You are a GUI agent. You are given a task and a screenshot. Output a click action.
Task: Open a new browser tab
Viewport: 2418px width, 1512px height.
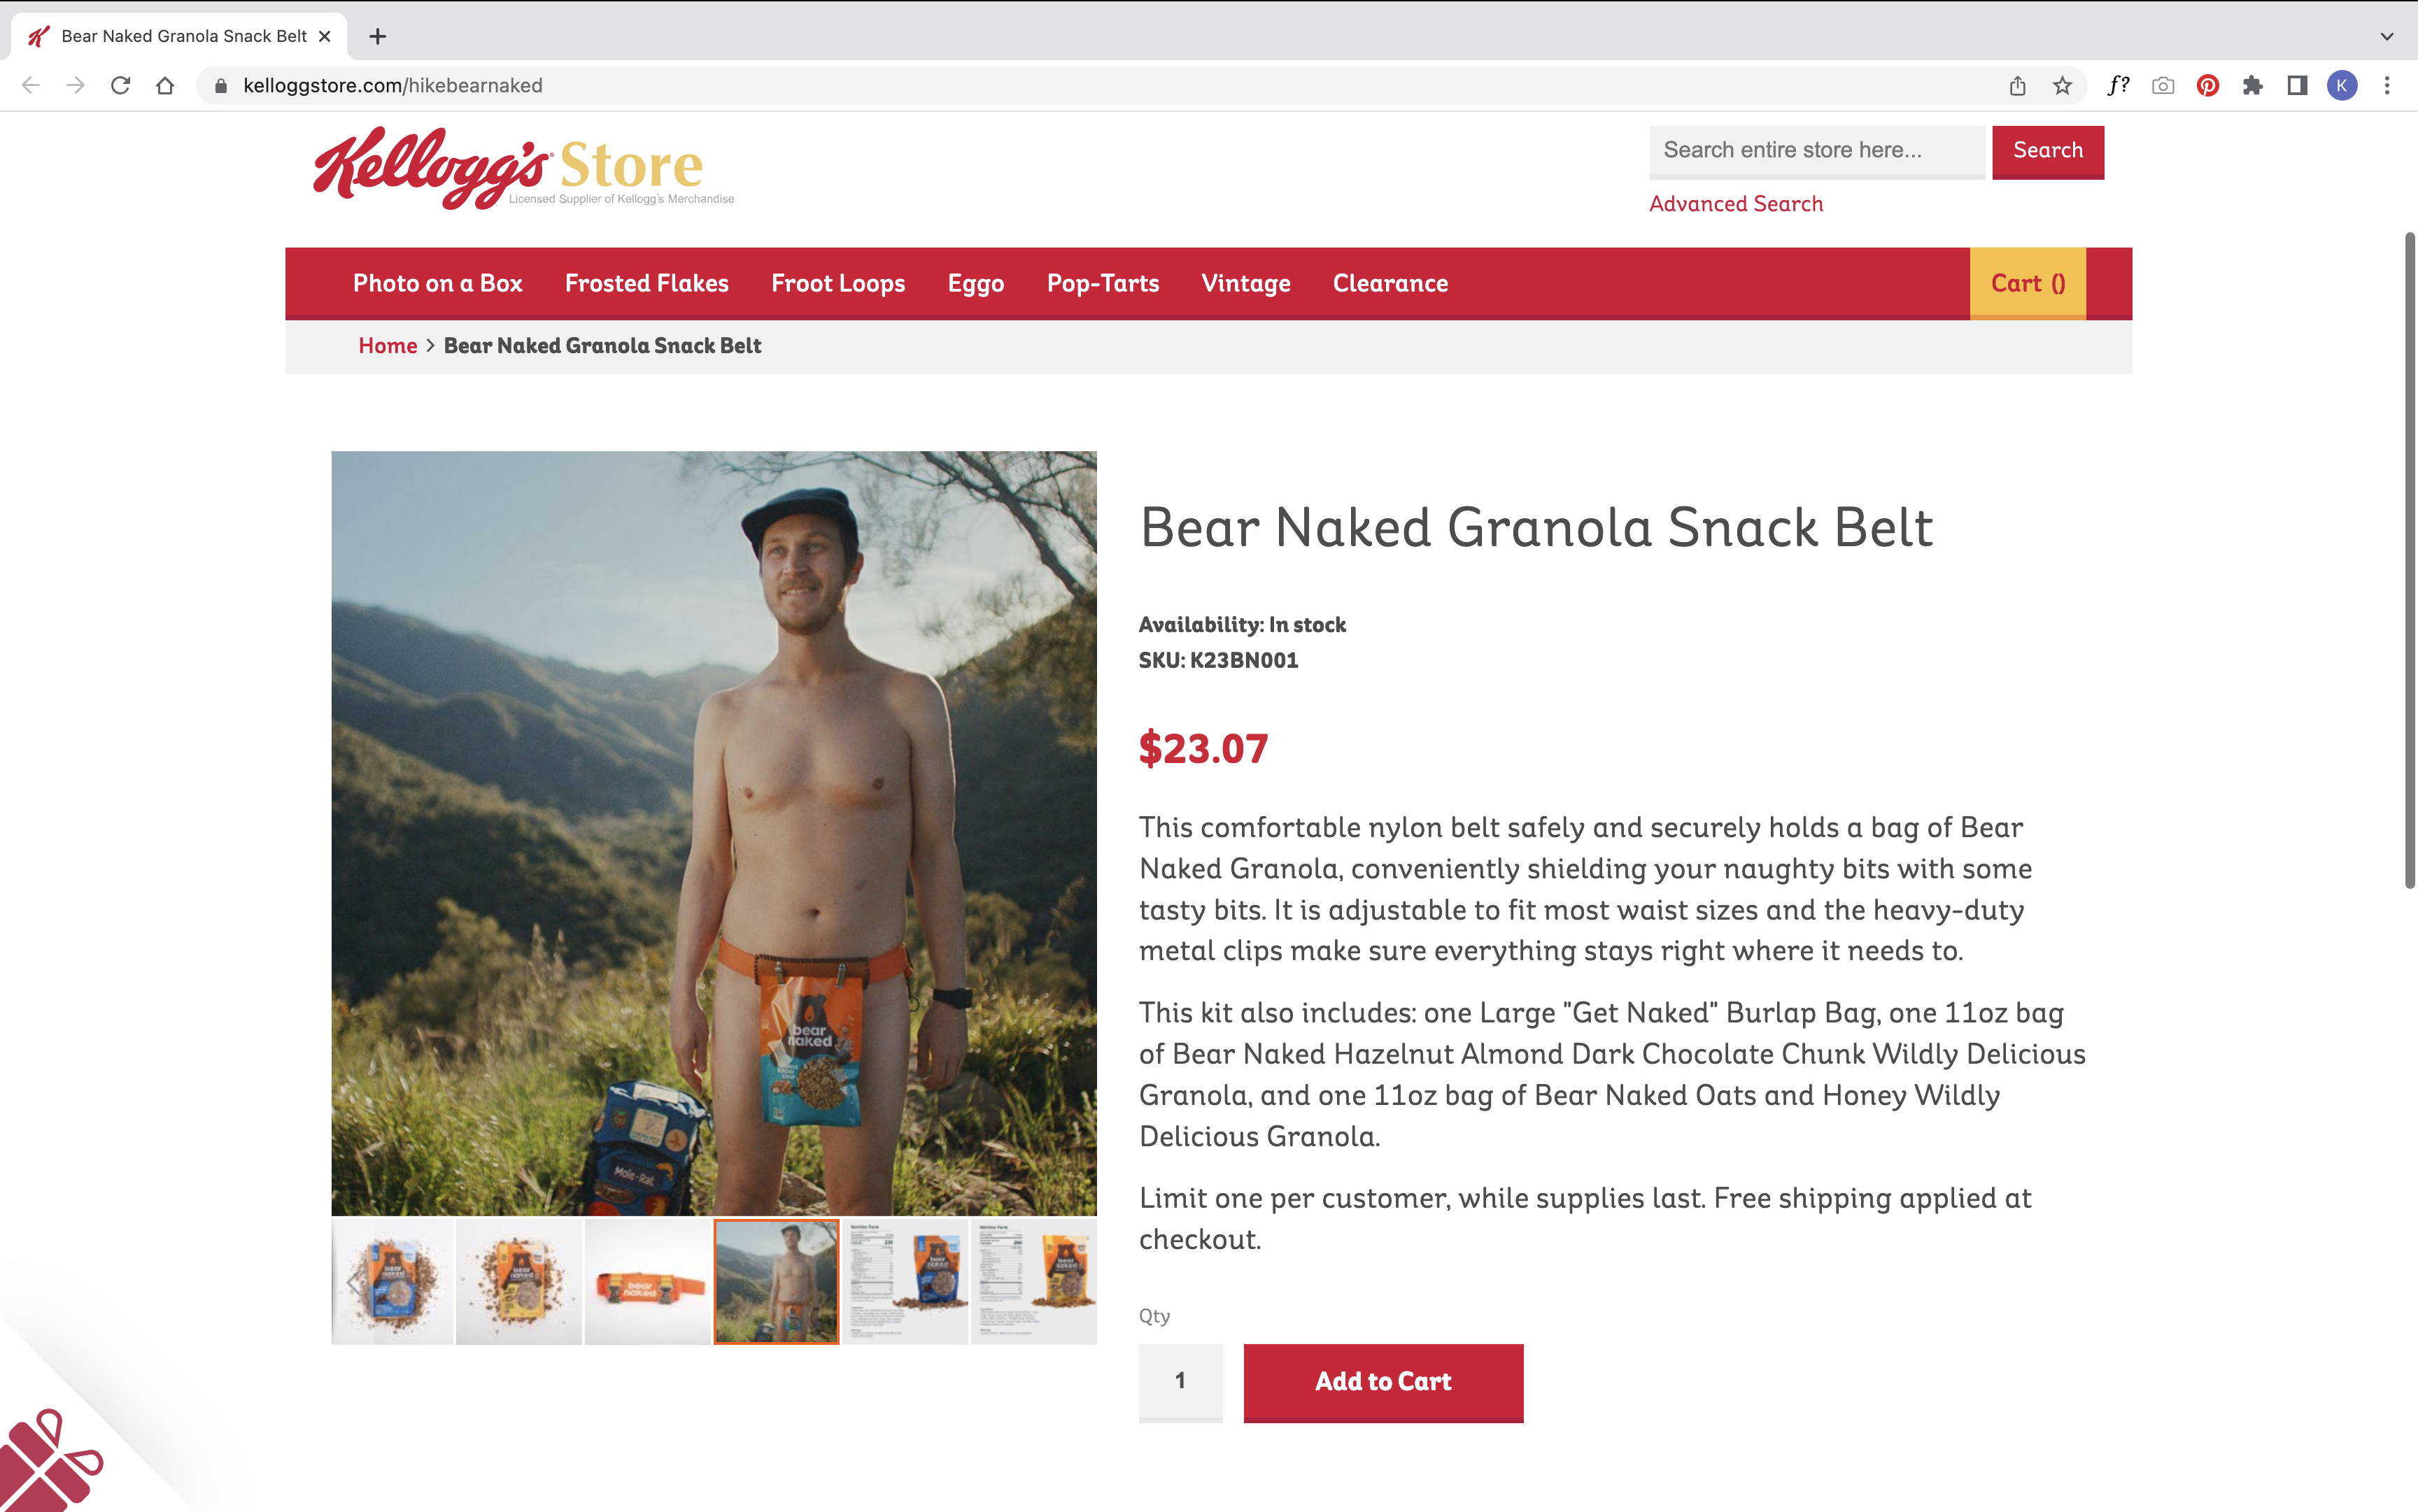click(x=377, y=36)
